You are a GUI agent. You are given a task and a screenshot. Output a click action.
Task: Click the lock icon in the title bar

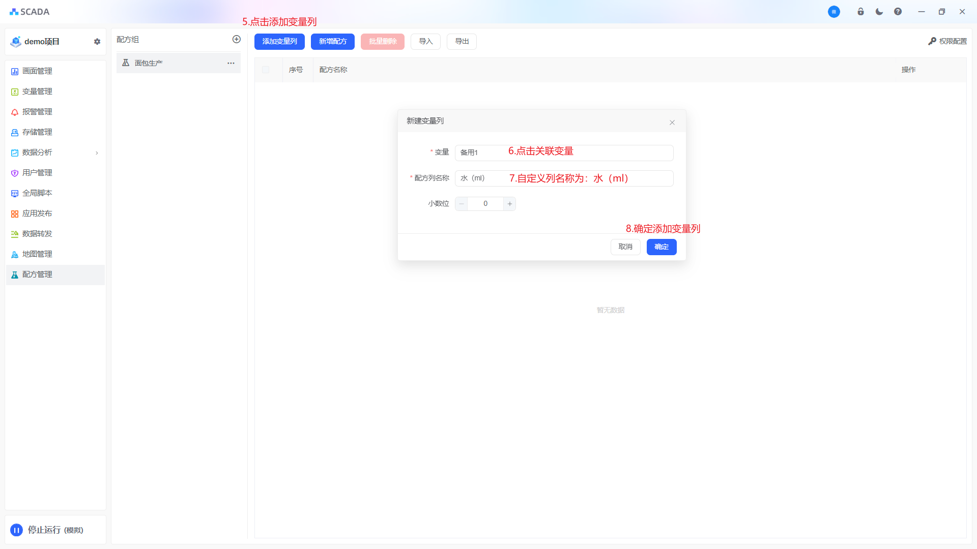pyautogui.click(x=860, y=12)
